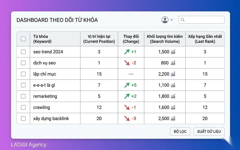Open the BỘ LỌC filter button
Screen dimensions: 240x150
[x=180, y=131]
